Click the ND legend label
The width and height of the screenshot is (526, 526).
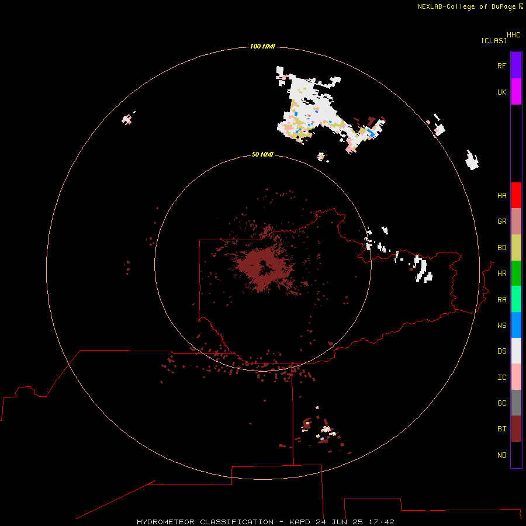(501, 455)
